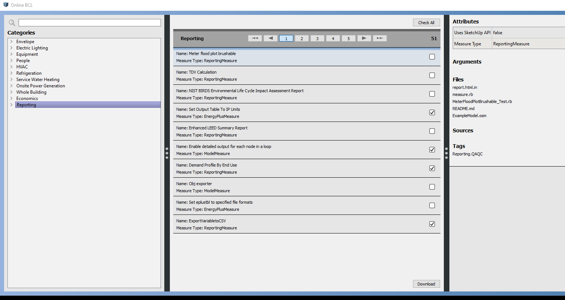Select the TDV Calculation row
The image size is (565, 300).
tap(307, 75)
